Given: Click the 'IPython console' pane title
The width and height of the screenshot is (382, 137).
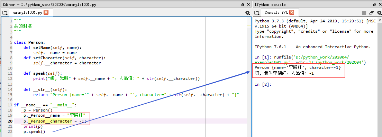Looking at the screenshot, I should (x=270, y=4).
